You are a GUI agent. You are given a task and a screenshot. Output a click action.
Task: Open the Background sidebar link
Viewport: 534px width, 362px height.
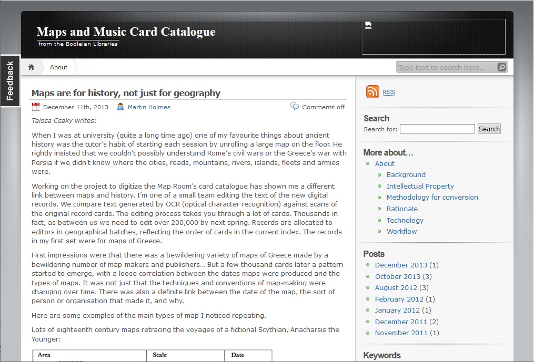click(x=406, y=175)
